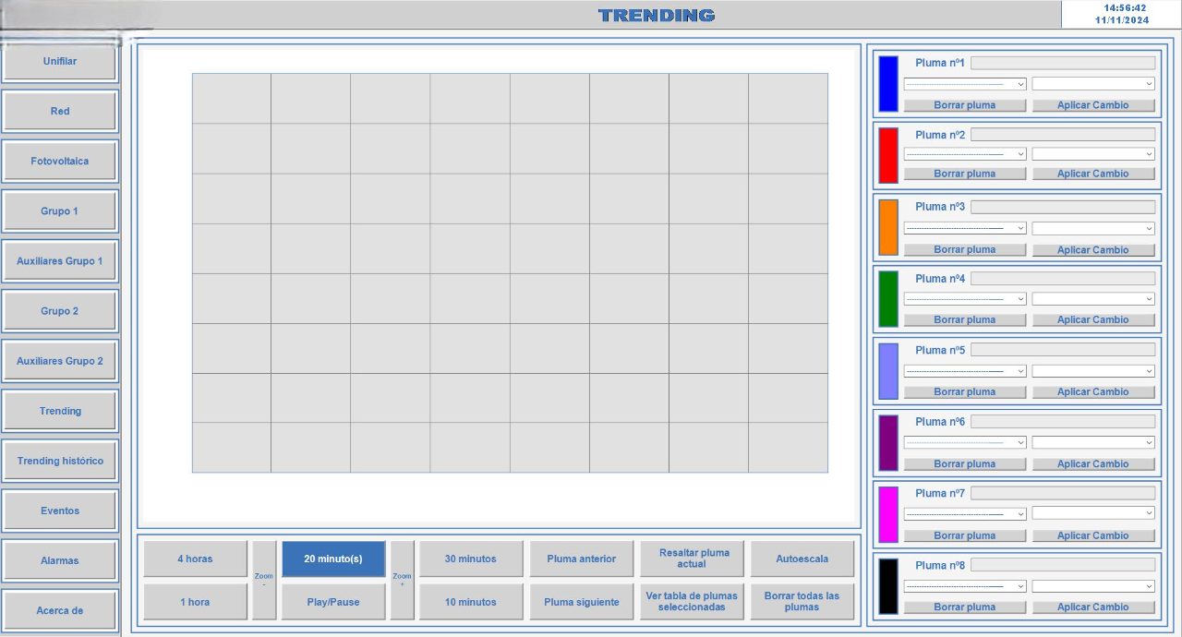Viewport: 1182px width, 637px height.
Task: Open Trending histórico screen
Action: pyautogui.click(x=60, y=461)
